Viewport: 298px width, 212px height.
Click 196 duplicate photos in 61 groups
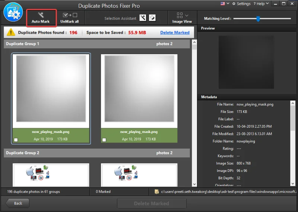pyautogui.click(x=34, y=192)
